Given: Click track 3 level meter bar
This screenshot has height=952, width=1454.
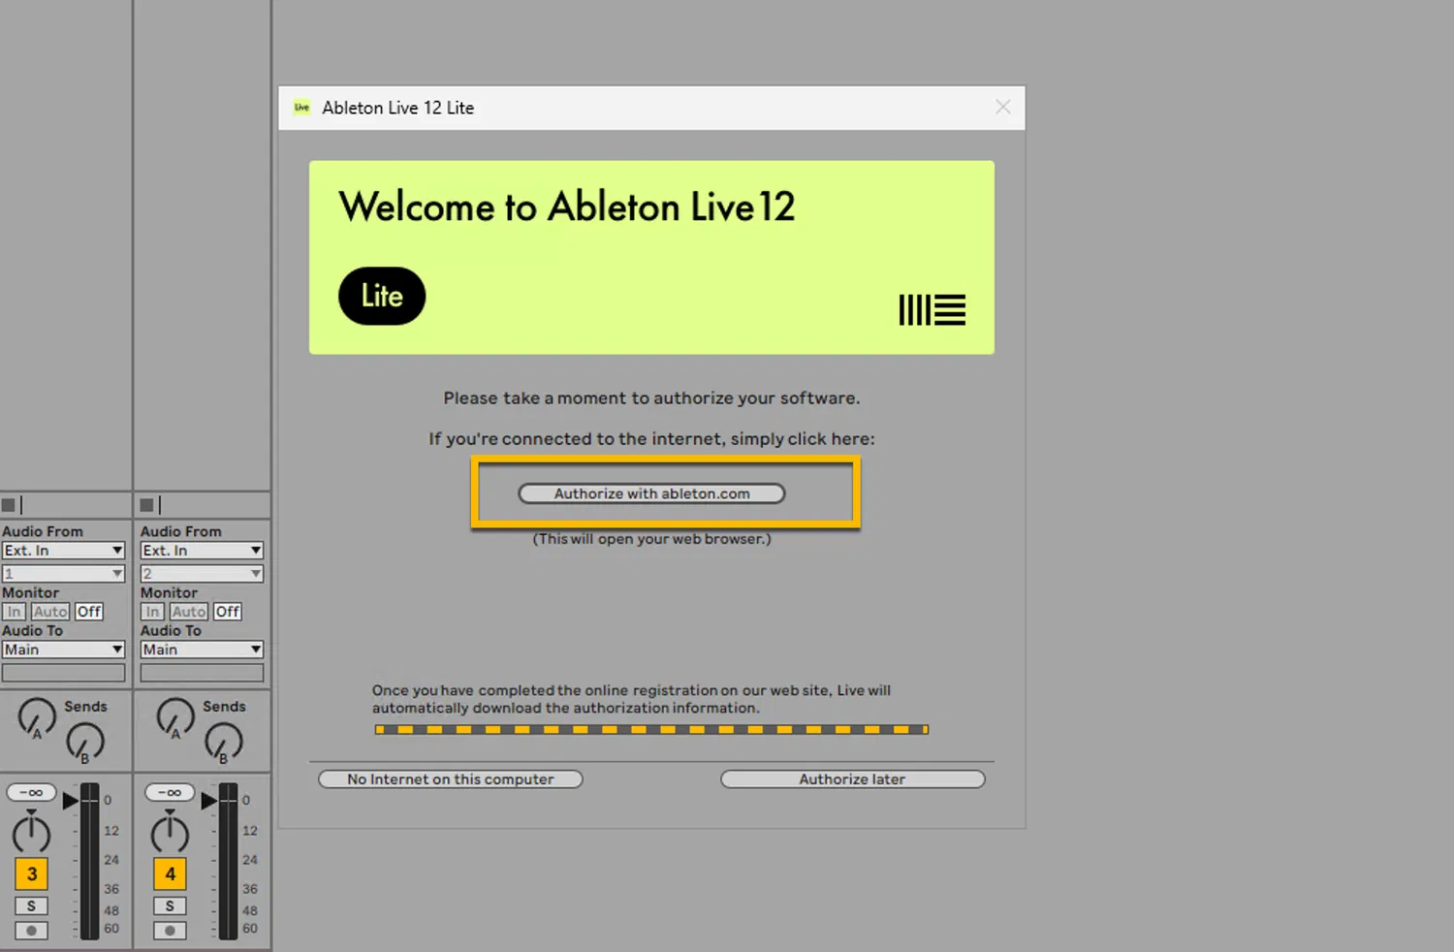Looking at the screenshot, I should tap(89, 861).
